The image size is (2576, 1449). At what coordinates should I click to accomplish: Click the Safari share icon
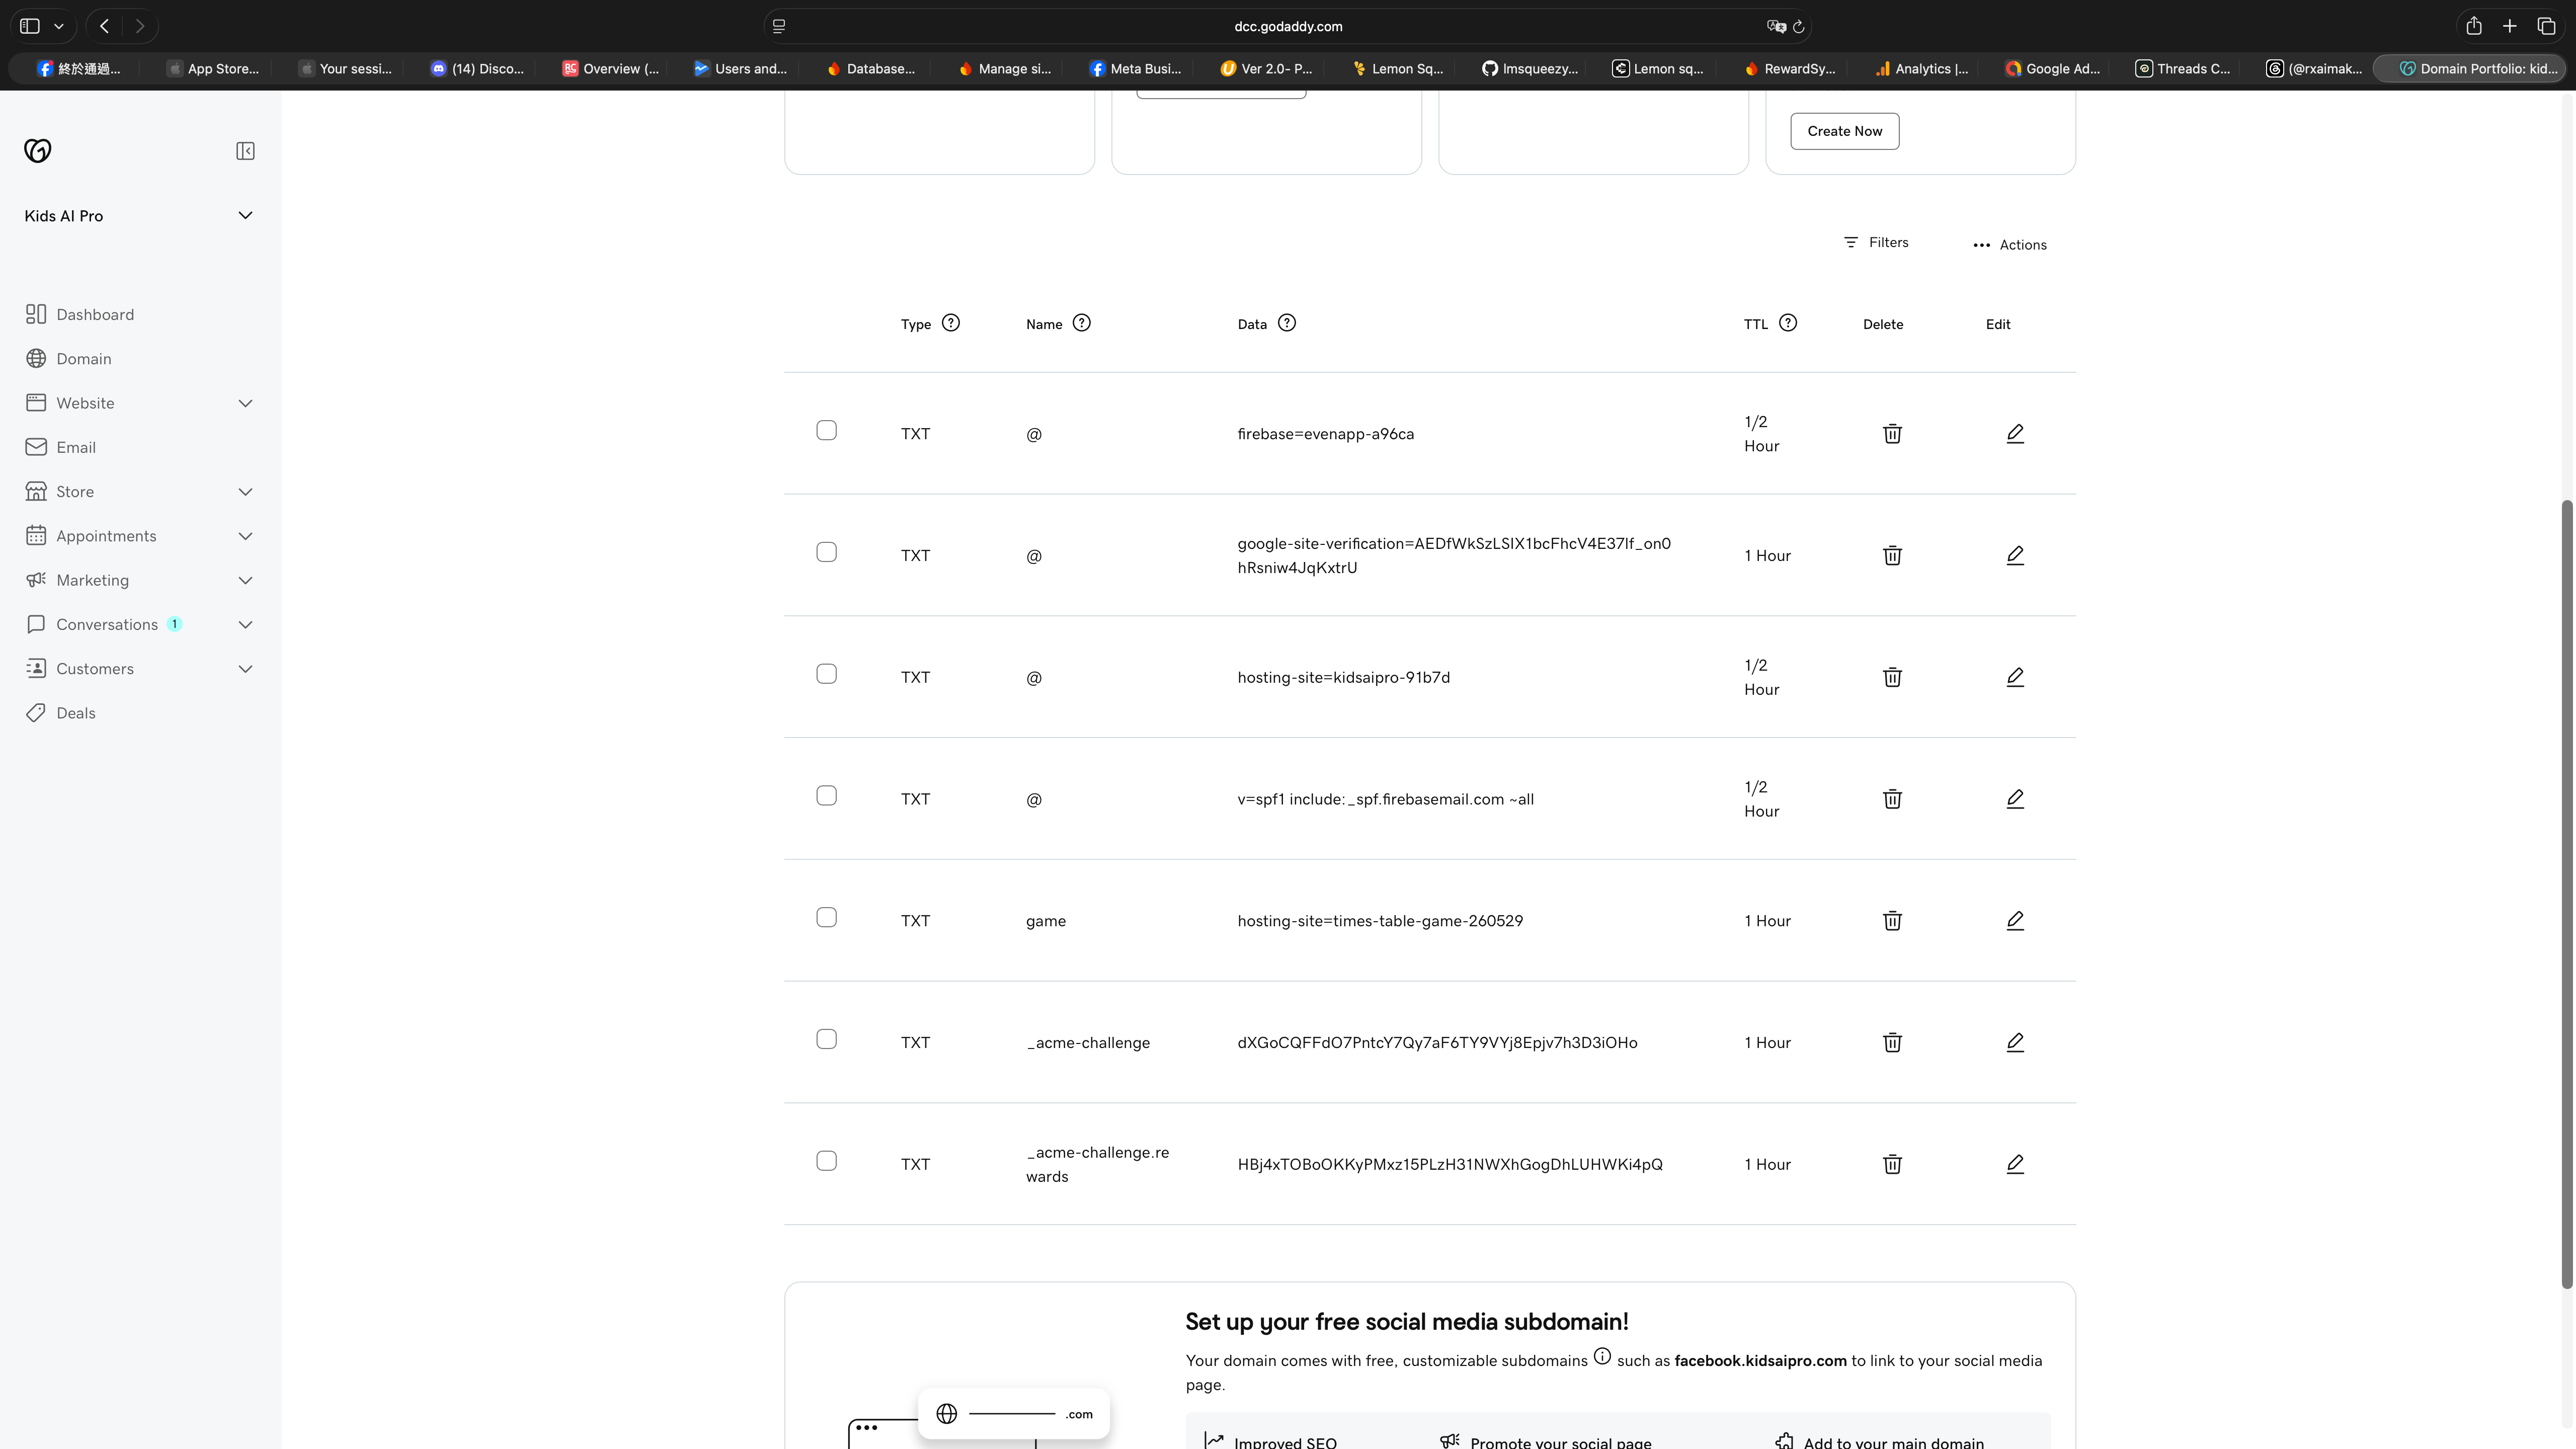point(2474,26)
